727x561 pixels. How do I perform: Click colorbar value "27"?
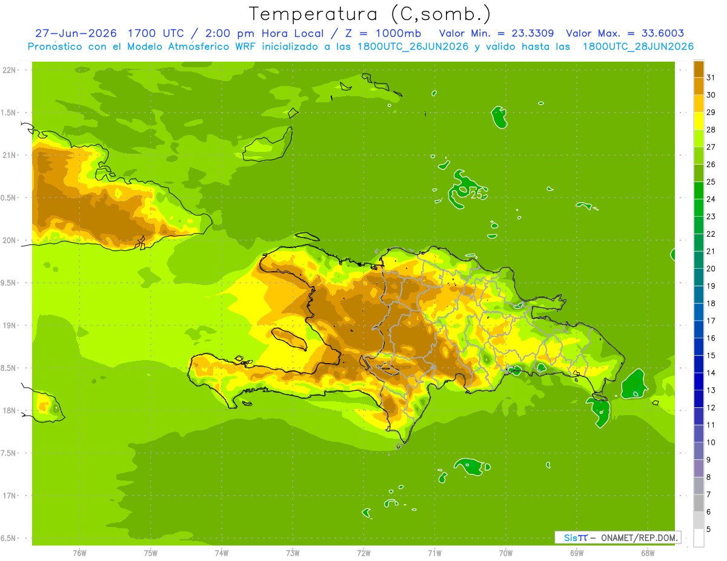point(711,147)
